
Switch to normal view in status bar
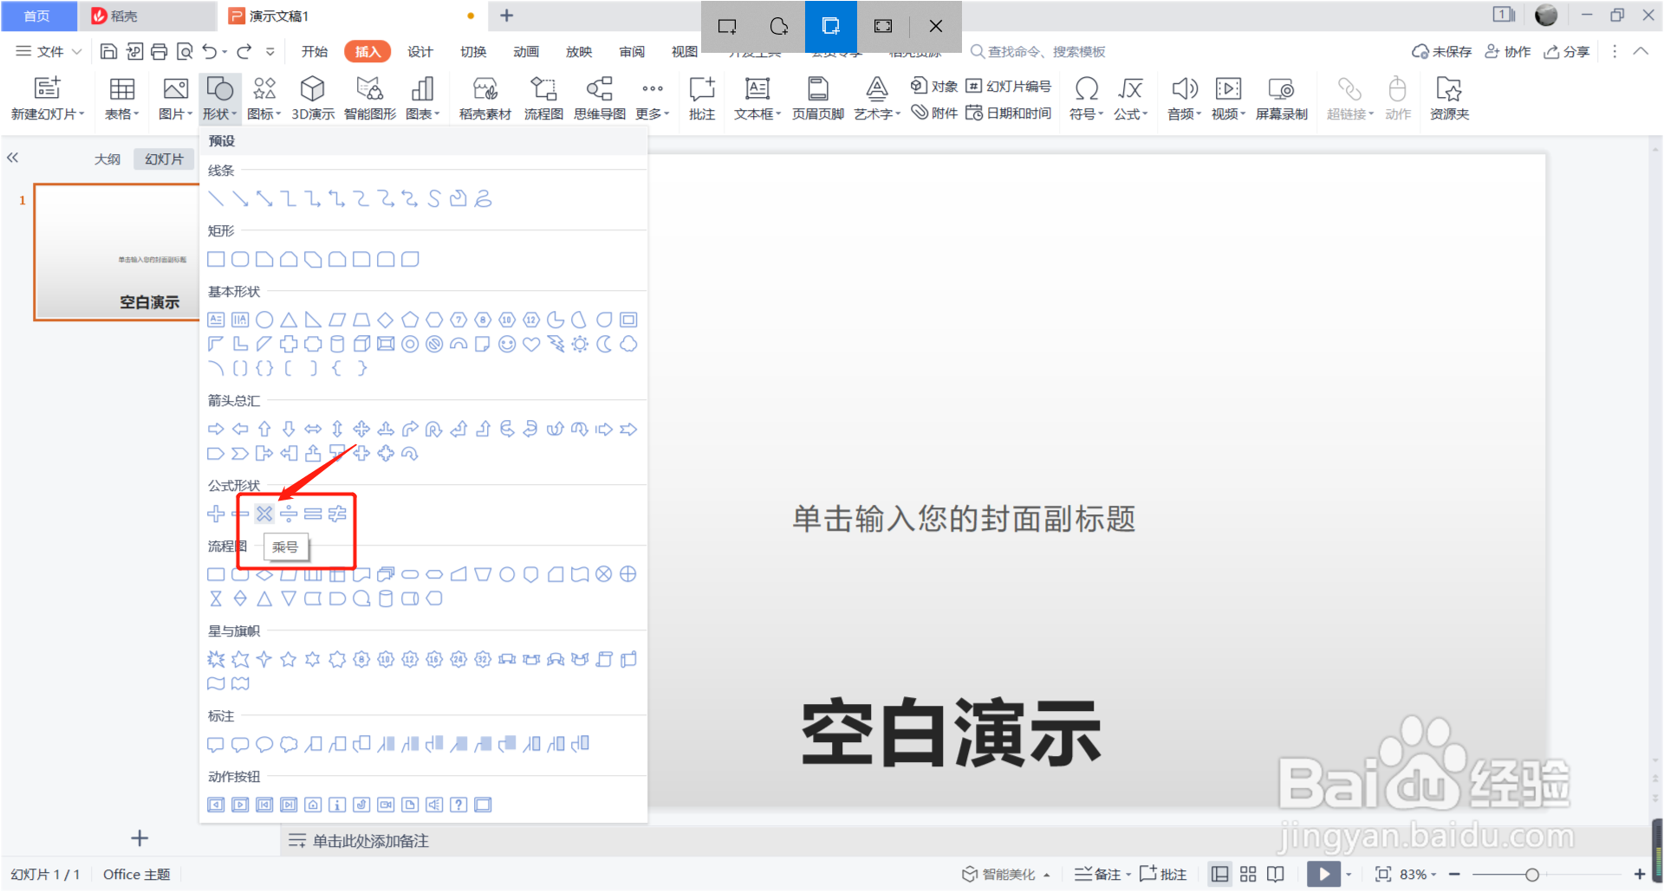(x=1219, y=874)
